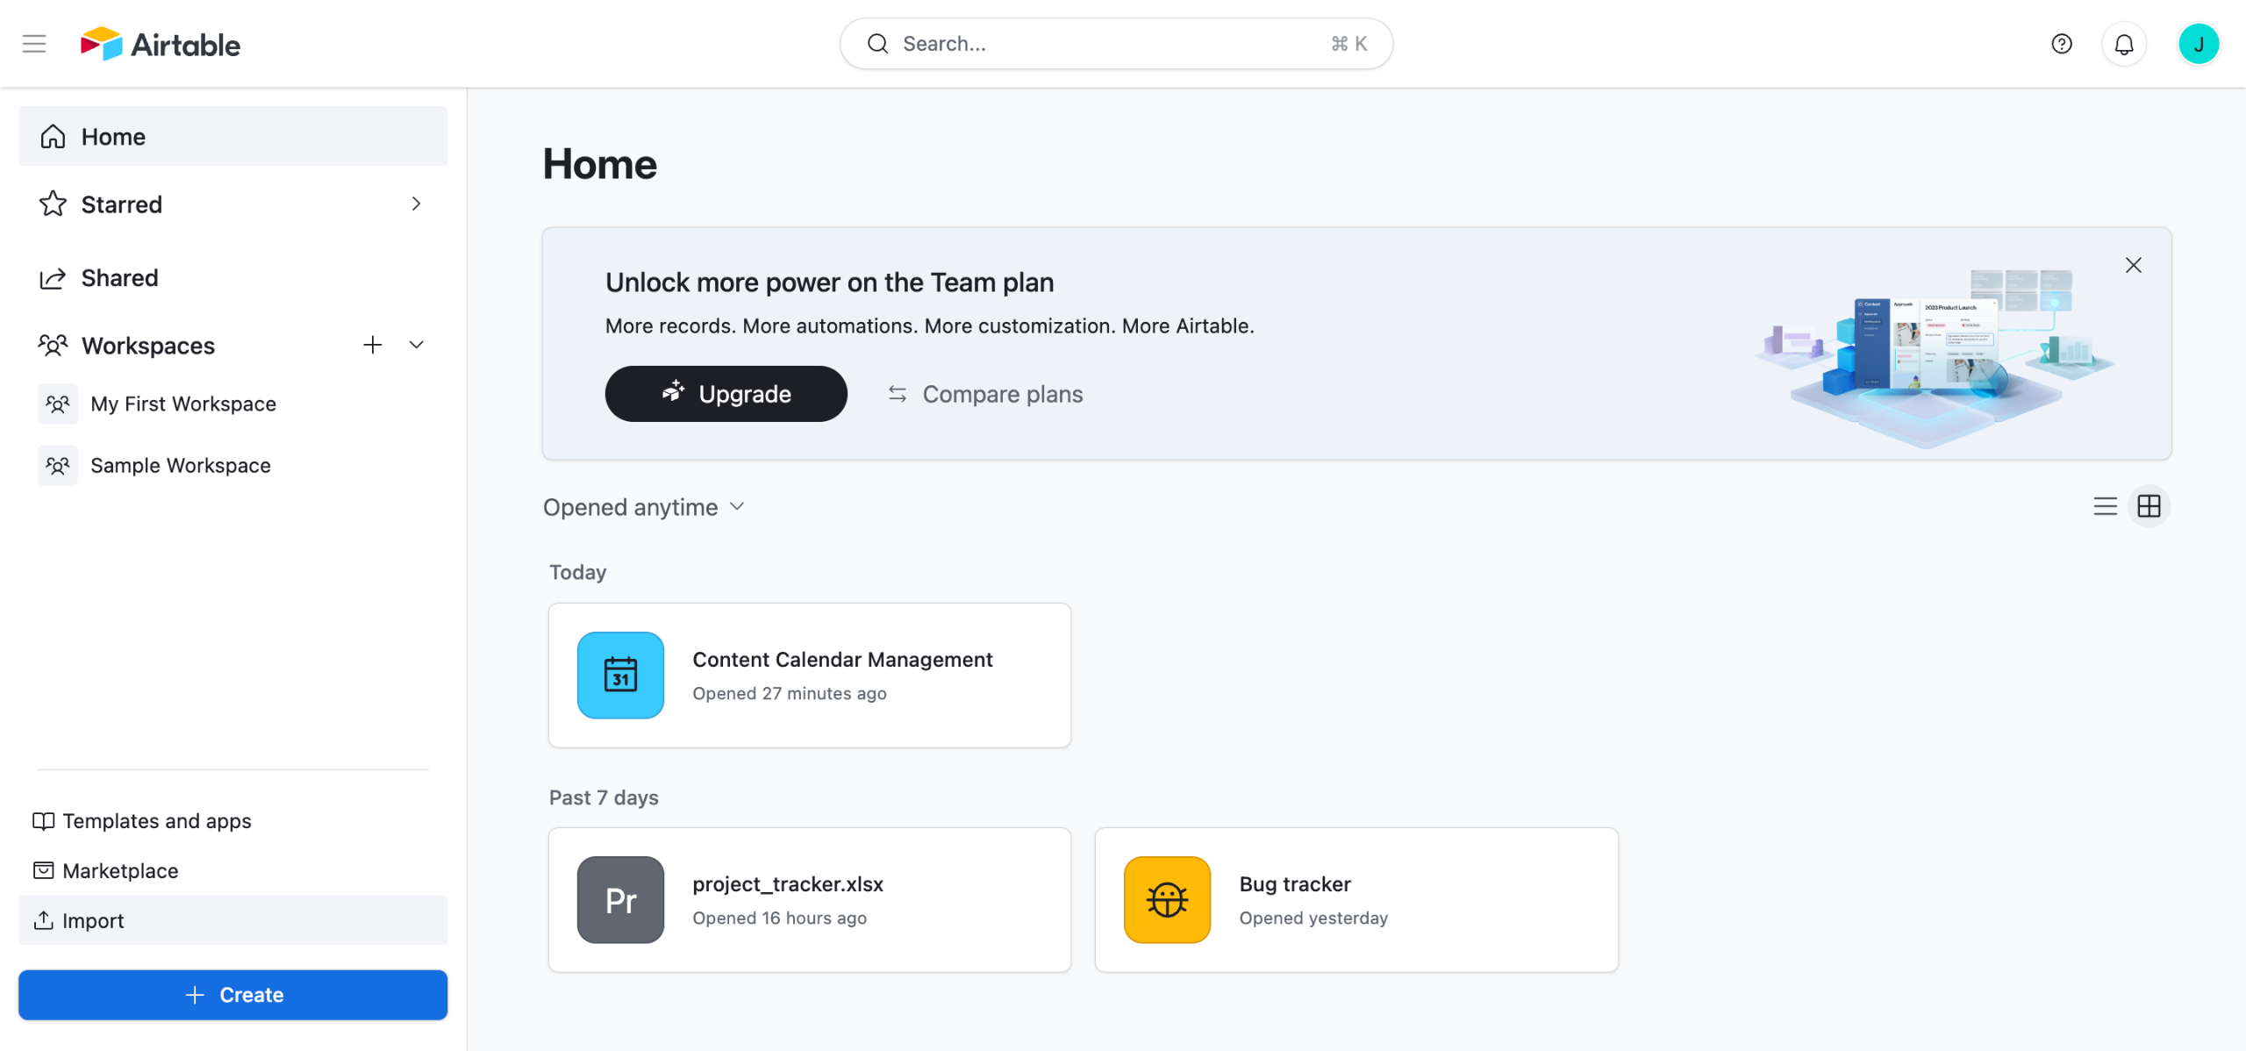Switch to list view
The height and width of the screenshot is (1051, 2246).
point(2105,506)
